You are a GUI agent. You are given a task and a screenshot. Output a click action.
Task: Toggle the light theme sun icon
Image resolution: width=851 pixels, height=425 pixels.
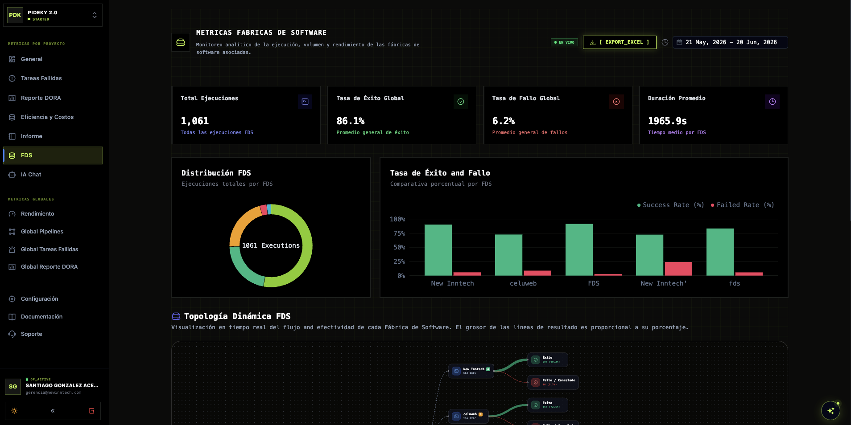point(14,411)
